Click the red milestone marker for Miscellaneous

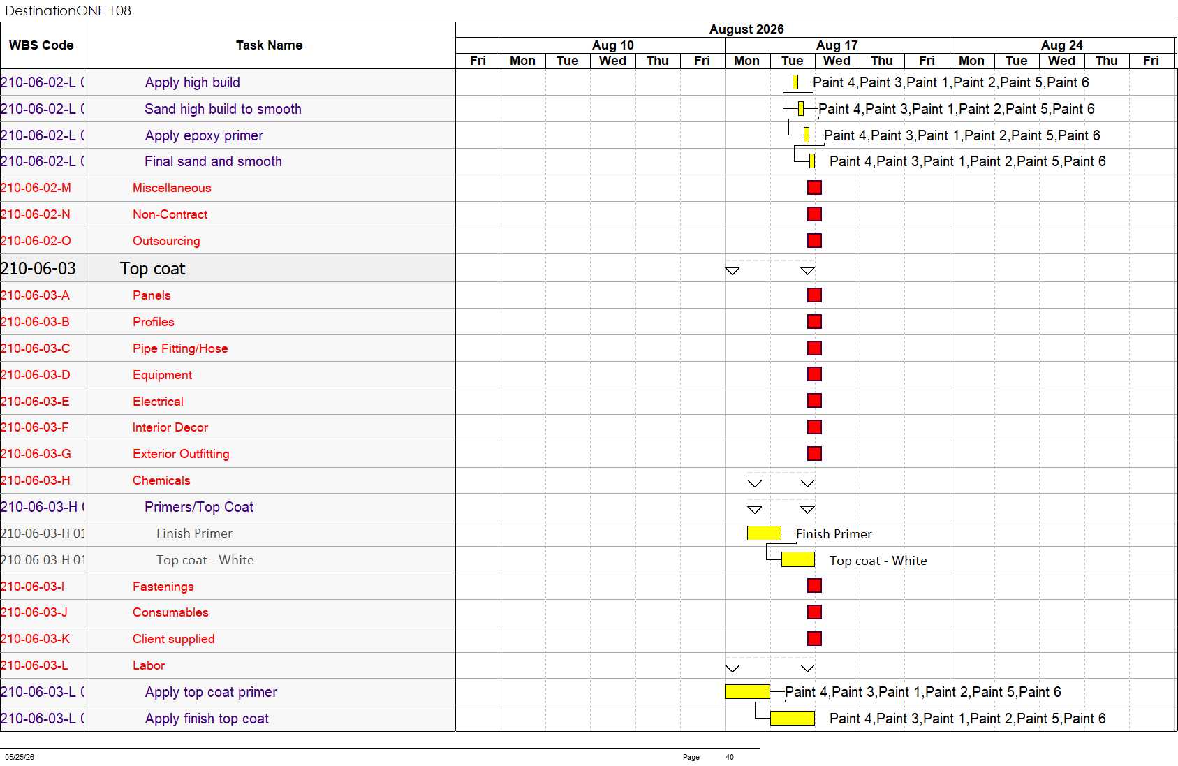pos(814,188)
